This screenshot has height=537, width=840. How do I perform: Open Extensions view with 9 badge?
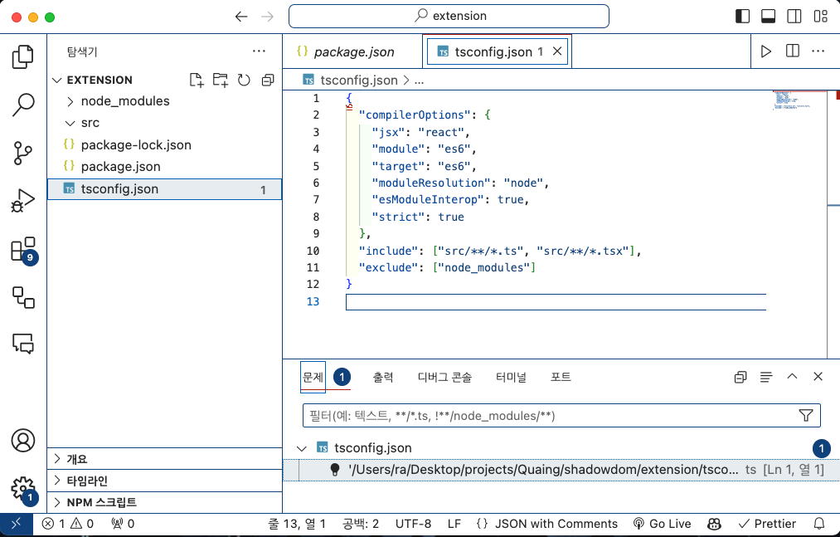click(x=23, y=250)
